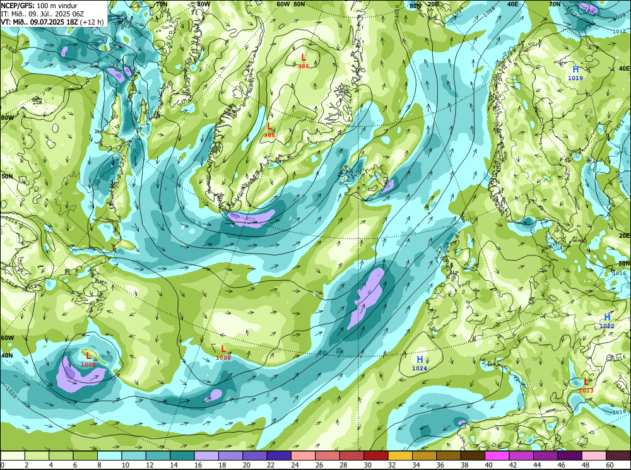Screen dimensions: 631x470
Task: Click the legend value 24
Action: point(294,465)
